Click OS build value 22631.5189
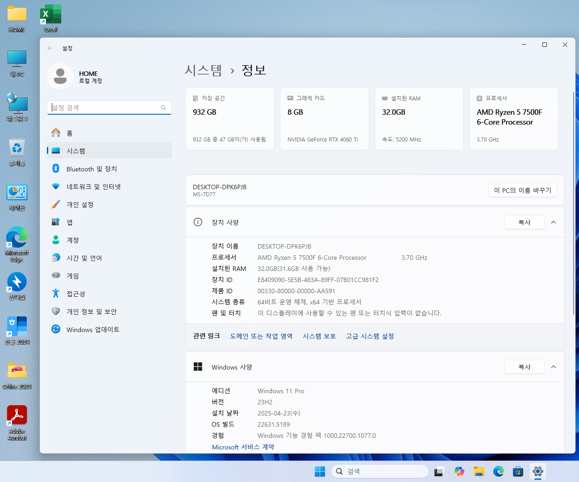 point(274,424)
